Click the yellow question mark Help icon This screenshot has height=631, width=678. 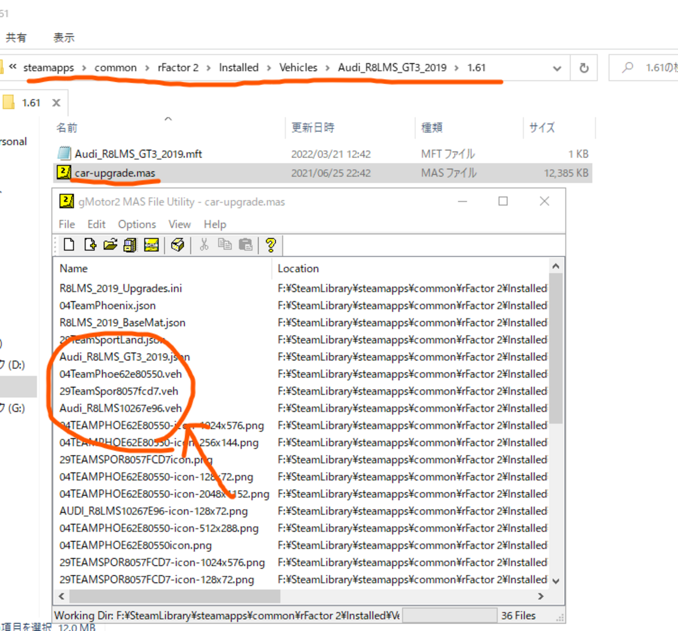tap(271, 245)
